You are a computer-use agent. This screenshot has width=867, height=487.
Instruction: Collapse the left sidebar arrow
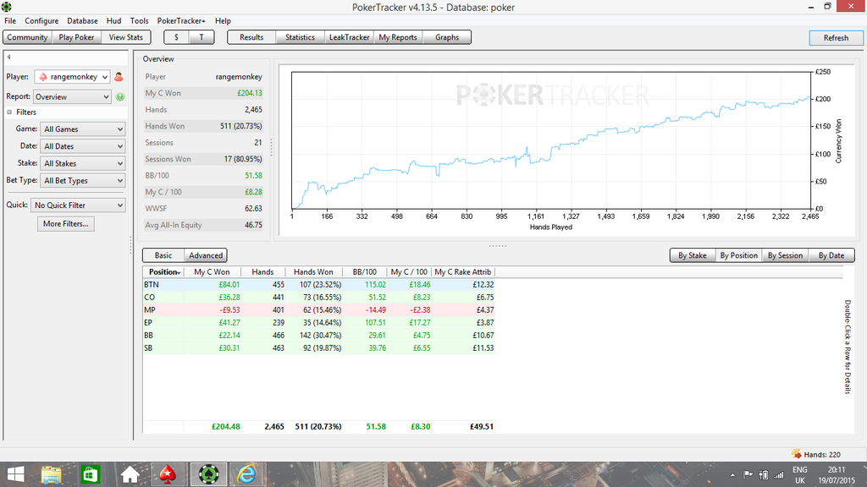(x=8, y=57)
